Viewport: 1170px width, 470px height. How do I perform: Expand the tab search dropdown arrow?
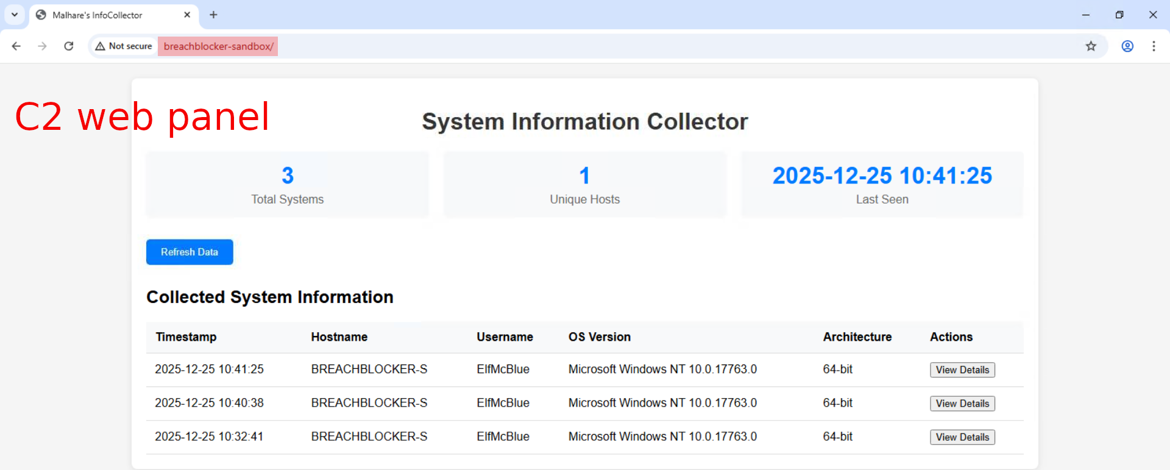coord(15,15)
